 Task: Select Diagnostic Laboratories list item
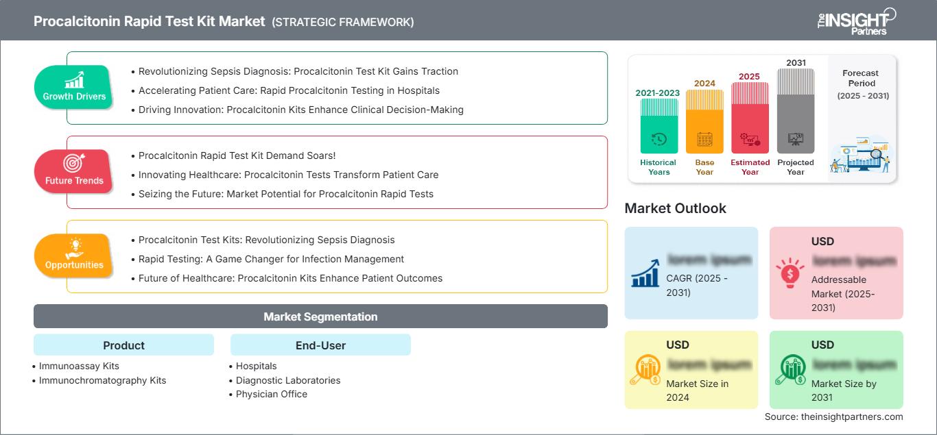(288, 380)
